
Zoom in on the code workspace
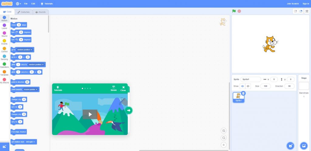(224, 131)
